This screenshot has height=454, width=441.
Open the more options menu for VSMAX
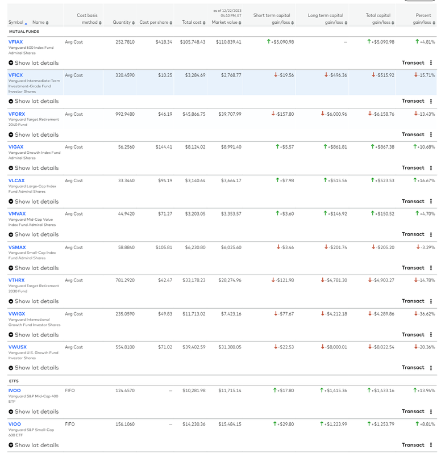431,268
